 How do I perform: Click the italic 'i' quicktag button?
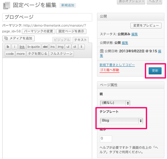[x=14, y=47]
